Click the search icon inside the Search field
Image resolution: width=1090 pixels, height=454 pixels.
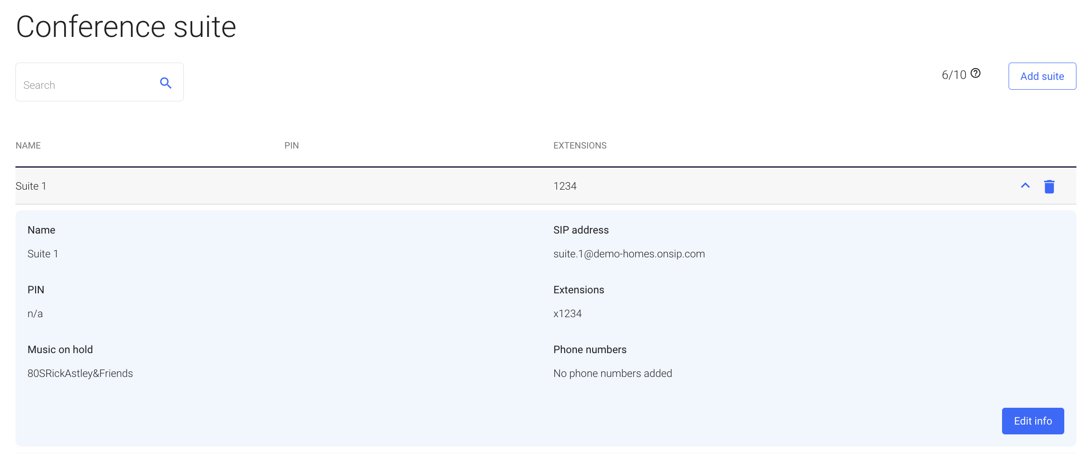166,83
